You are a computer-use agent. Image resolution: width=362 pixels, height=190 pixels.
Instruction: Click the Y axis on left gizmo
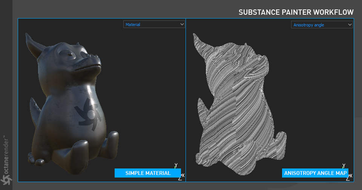(x=176, y=165)
